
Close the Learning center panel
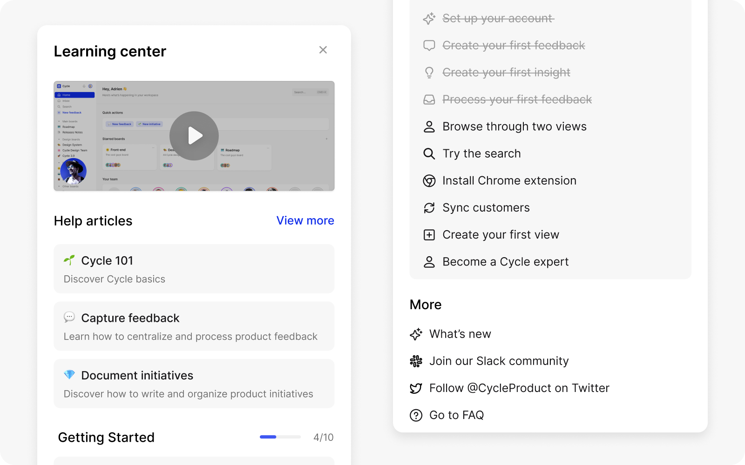323,50
